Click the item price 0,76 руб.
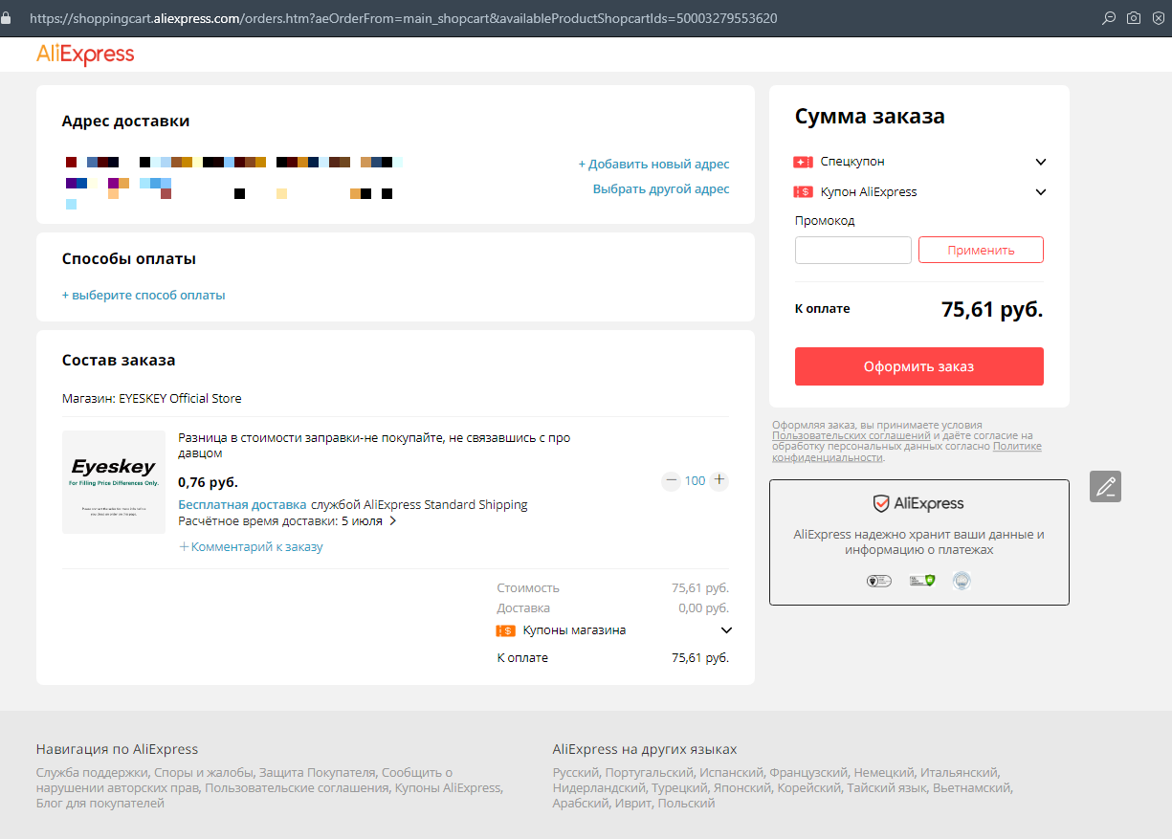This screenshot has height=839, width=1172. [x=208, y=482]
